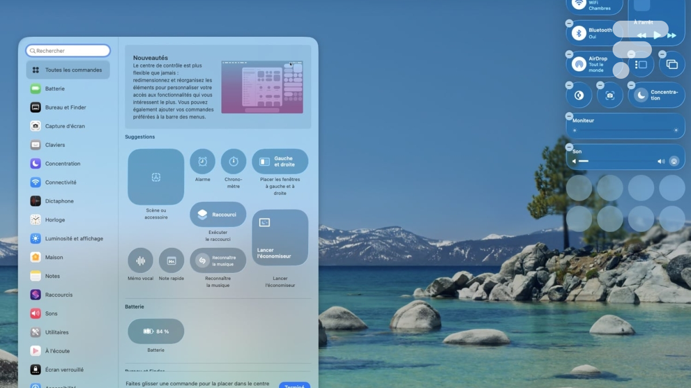Remove the Moniteur control with minus badge

[x=569, y=116]
